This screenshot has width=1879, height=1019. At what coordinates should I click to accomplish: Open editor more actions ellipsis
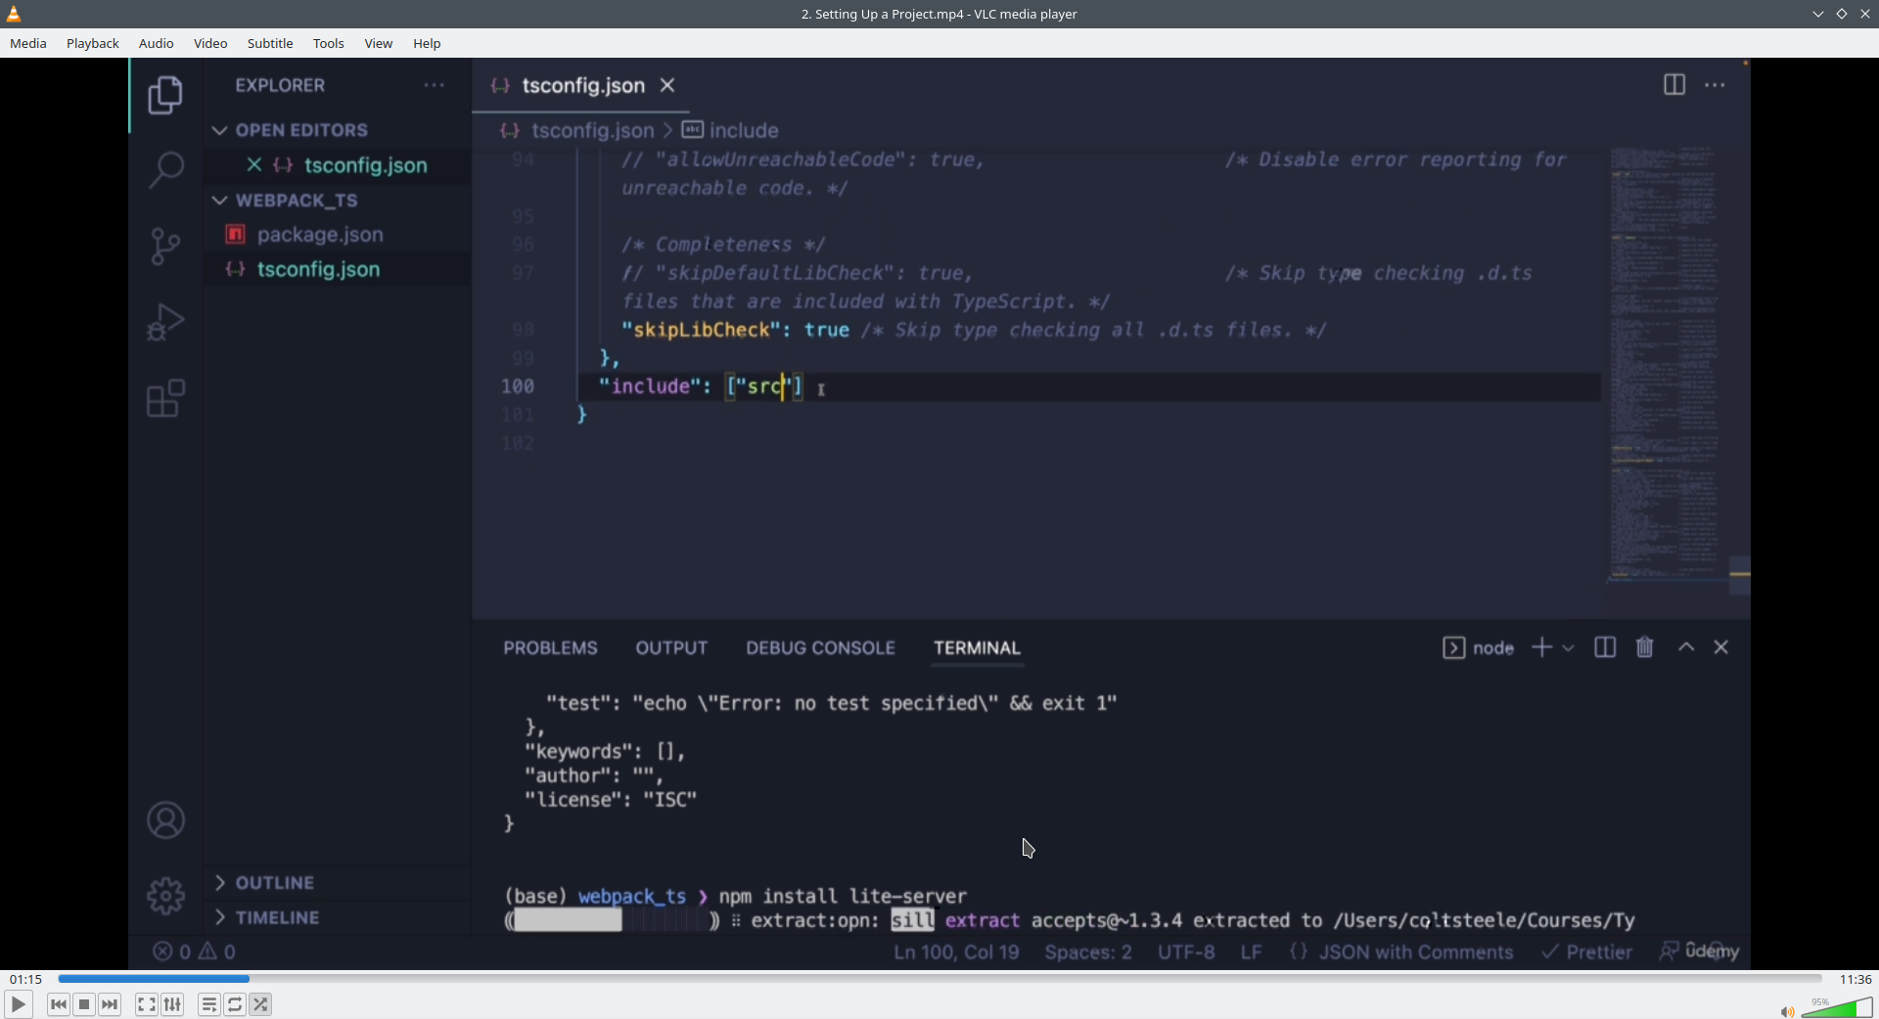pos(1715,85)
